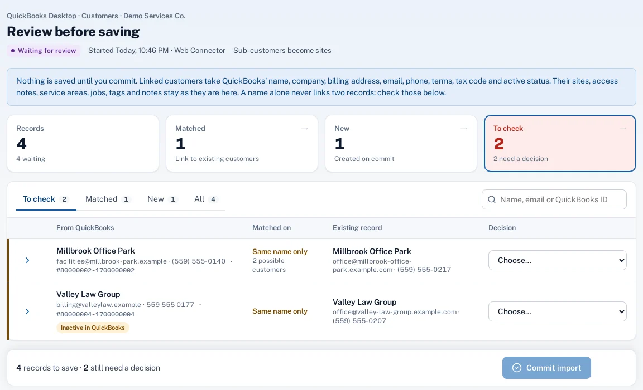Open the Matched summary card
The height and width of the screenshot is (390, 643).
pyautogui.click(x=242, y=143)
